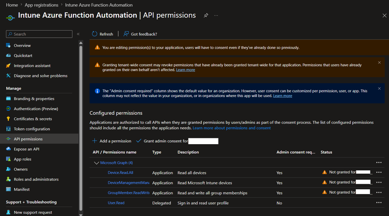
Task: Click the sidebar Search field
Action: click(x=39, y=34)
